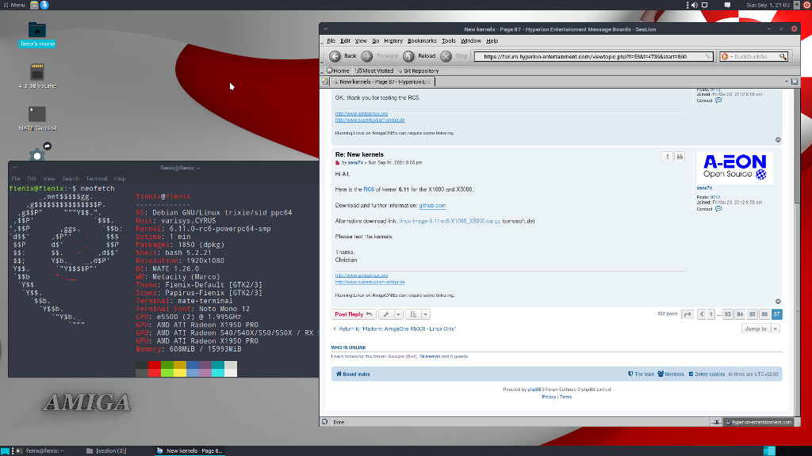This screenshot has width=812, height=456.
Task: Click the sealion (3) taskbar entry
Action: (107, 450)
